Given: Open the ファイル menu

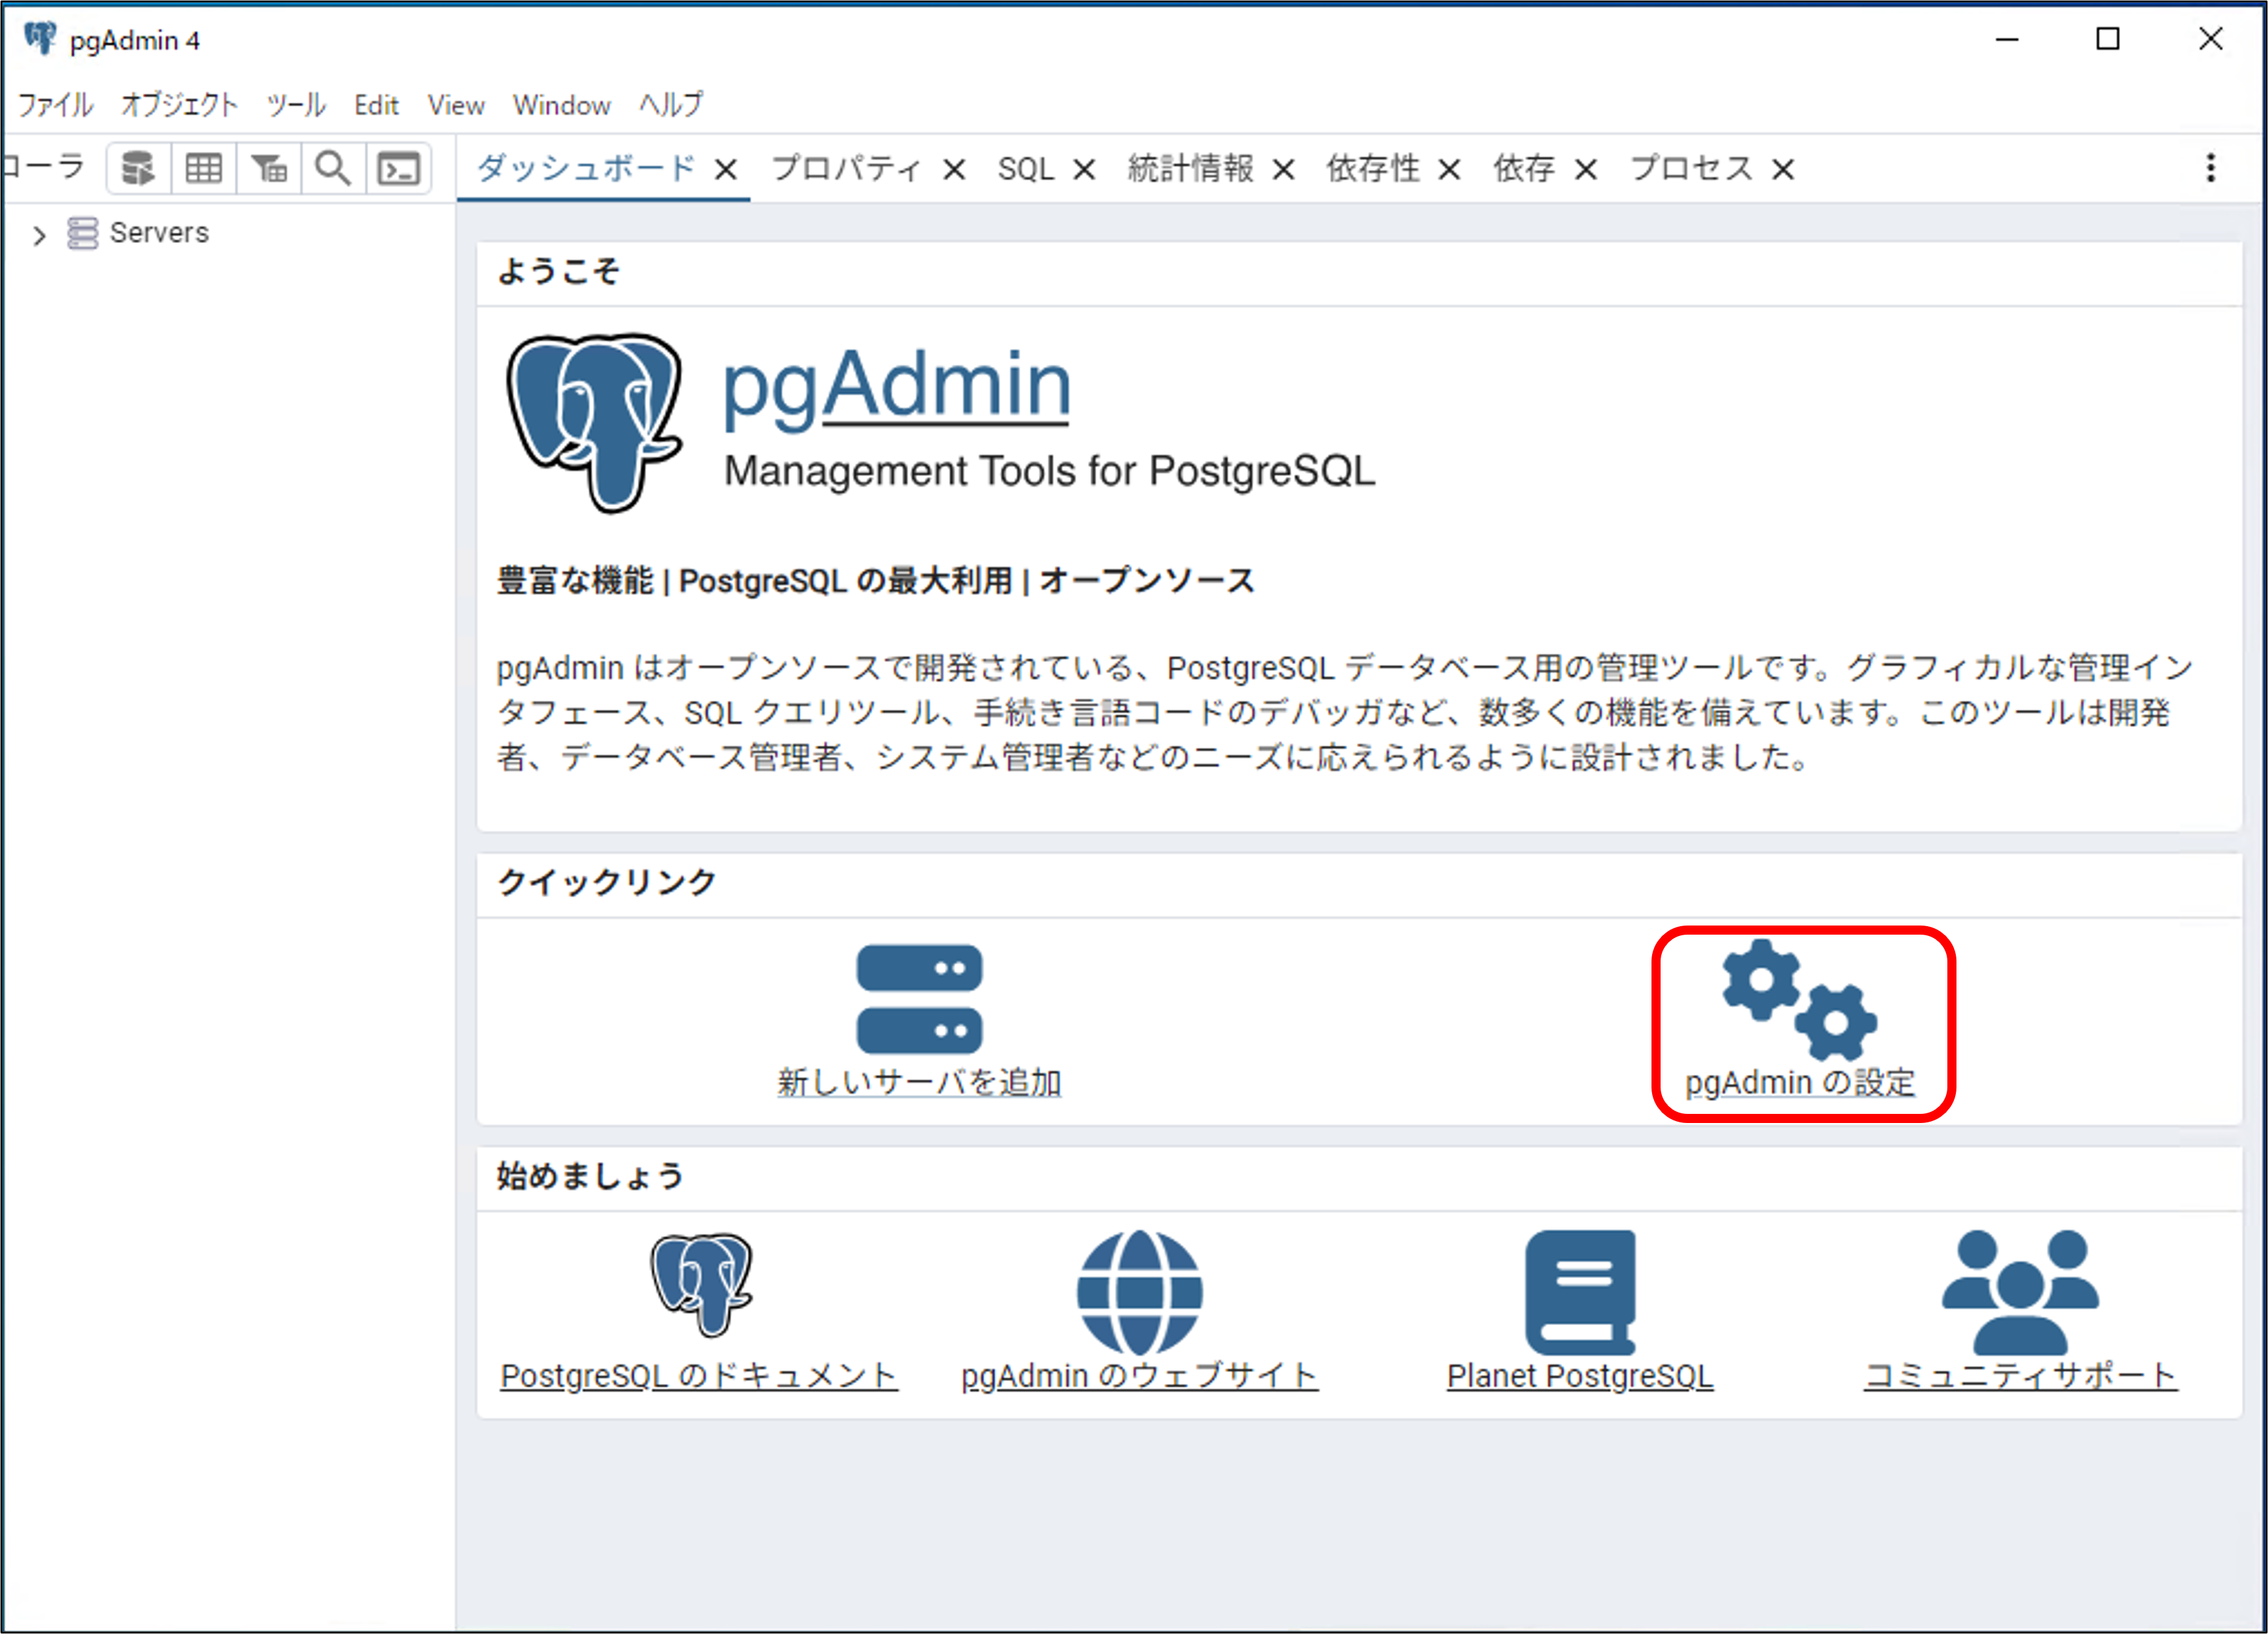Looking at the screenshot, I should 55,105.
